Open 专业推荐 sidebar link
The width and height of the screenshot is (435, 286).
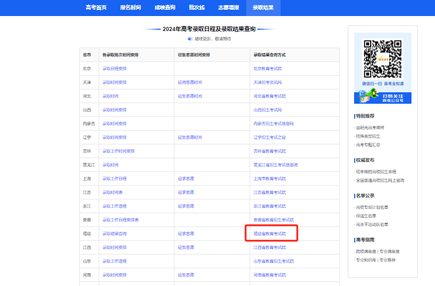(x=387, y=260)
